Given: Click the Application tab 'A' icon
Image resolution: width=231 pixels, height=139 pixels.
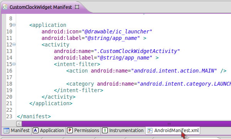Looking at the screenshot, I should (35, 131).
